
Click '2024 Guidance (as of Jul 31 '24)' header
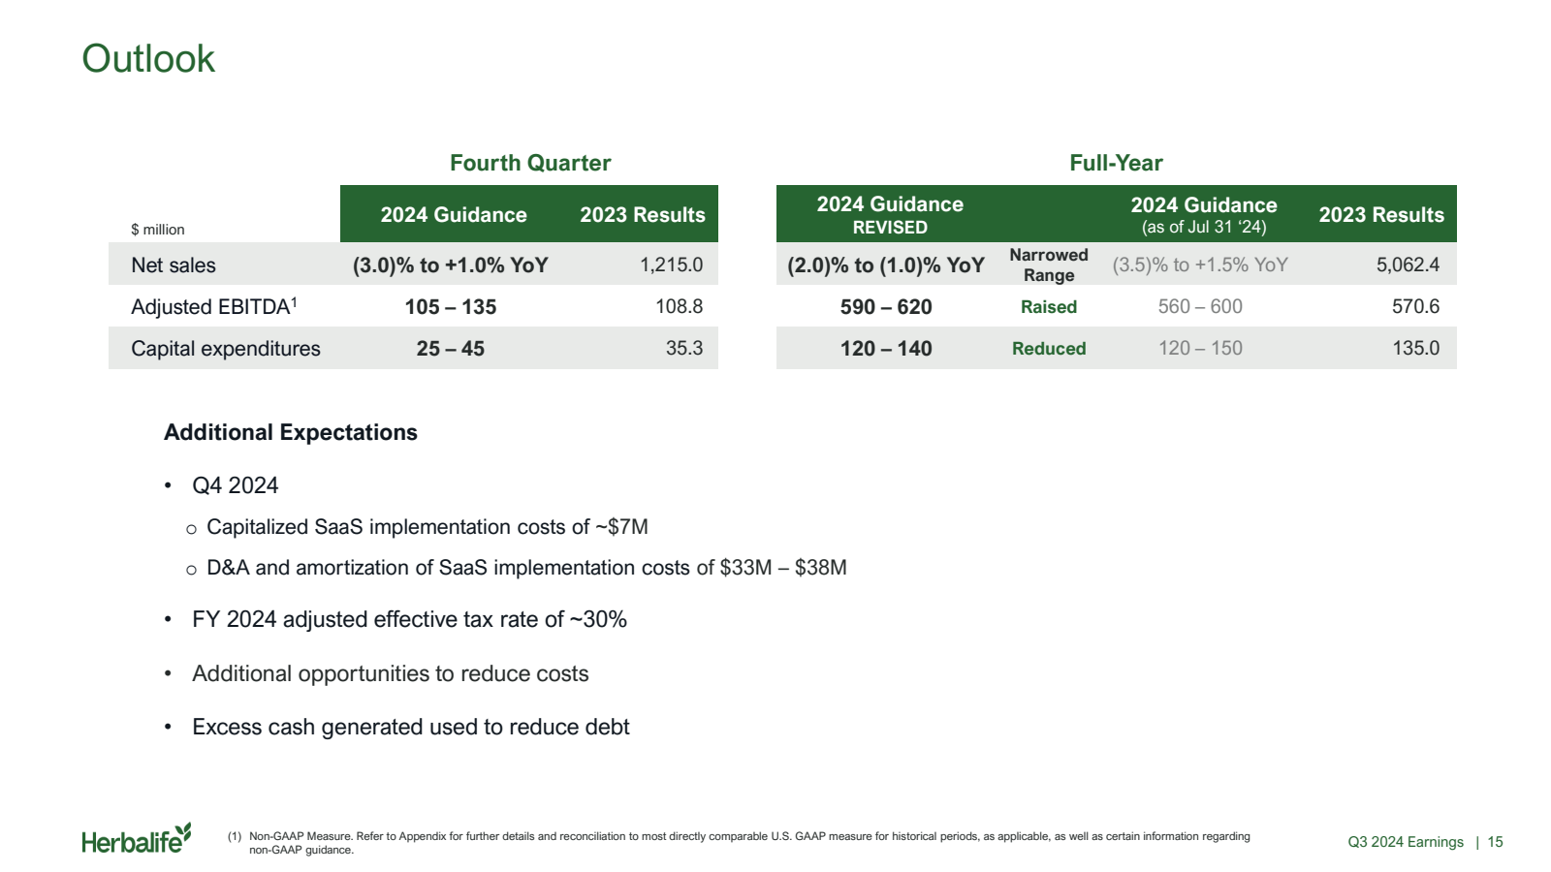pos(1204,215)
